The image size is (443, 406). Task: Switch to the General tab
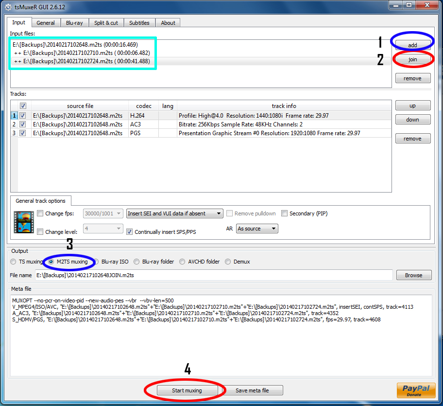pyautogui.click(x=46, y=23)
